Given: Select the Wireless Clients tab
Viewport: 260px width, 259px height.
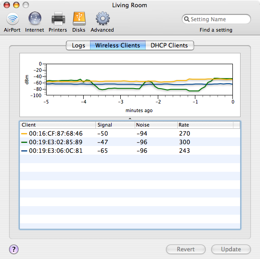Looking at the screenshot, I should click(118, 45).
